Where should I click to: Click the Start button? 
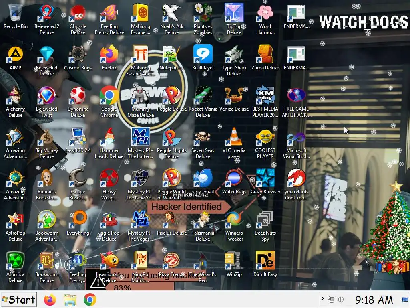point(18,300)
